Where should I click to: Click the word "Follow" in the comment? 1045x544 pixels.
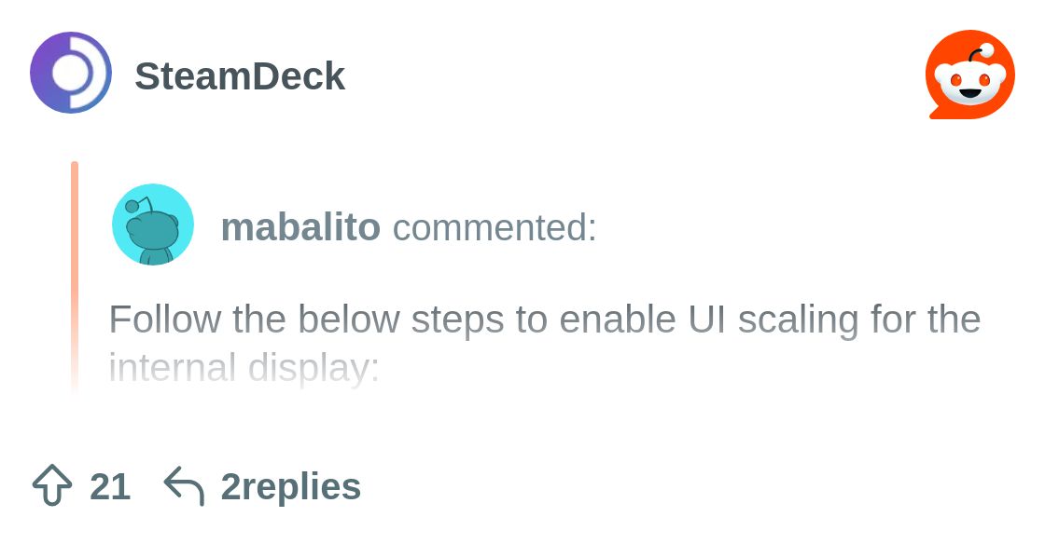click(165, 320)
